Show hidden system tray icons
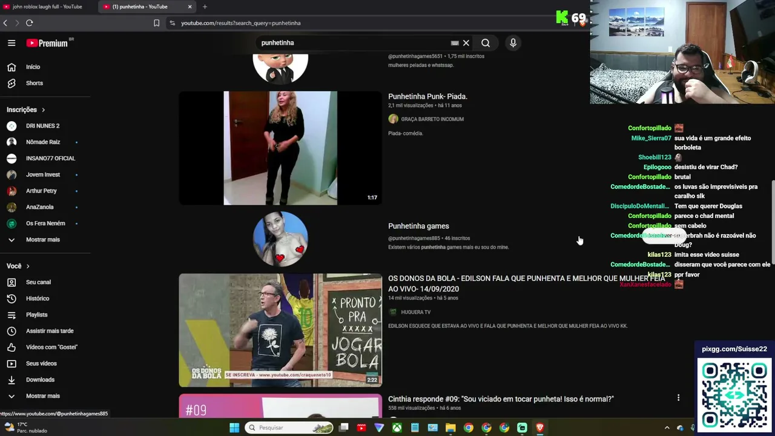Image resolution: width=775 pixels, height=436 pixels. pyautogui.click(x=667, y=428)
